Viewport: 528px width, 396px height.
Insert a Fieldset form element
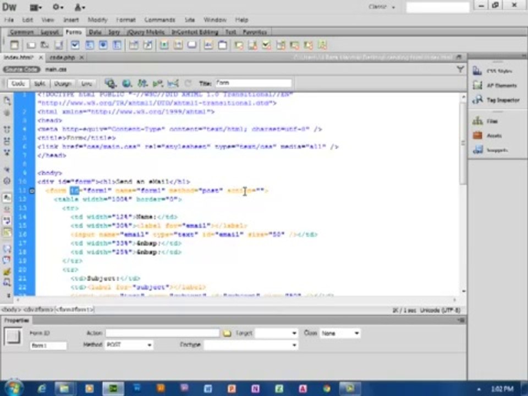tap(222, 45)
